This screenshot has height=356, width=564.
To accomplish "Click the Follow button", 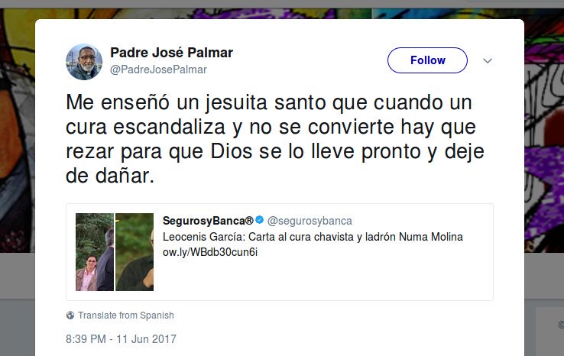I will 427,60.
